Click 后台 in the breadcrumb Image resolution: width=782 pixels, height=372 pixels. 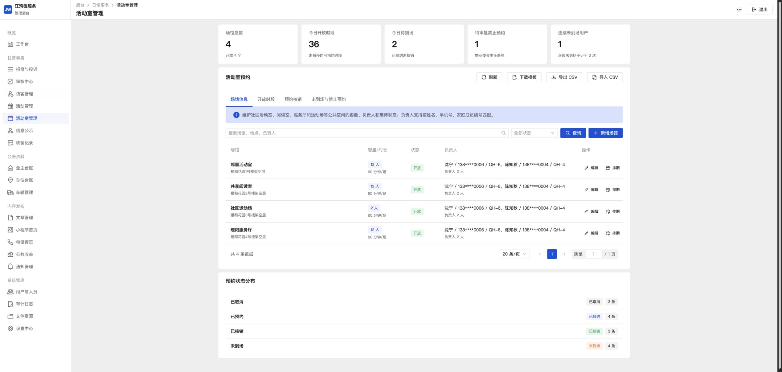point(80,5)
